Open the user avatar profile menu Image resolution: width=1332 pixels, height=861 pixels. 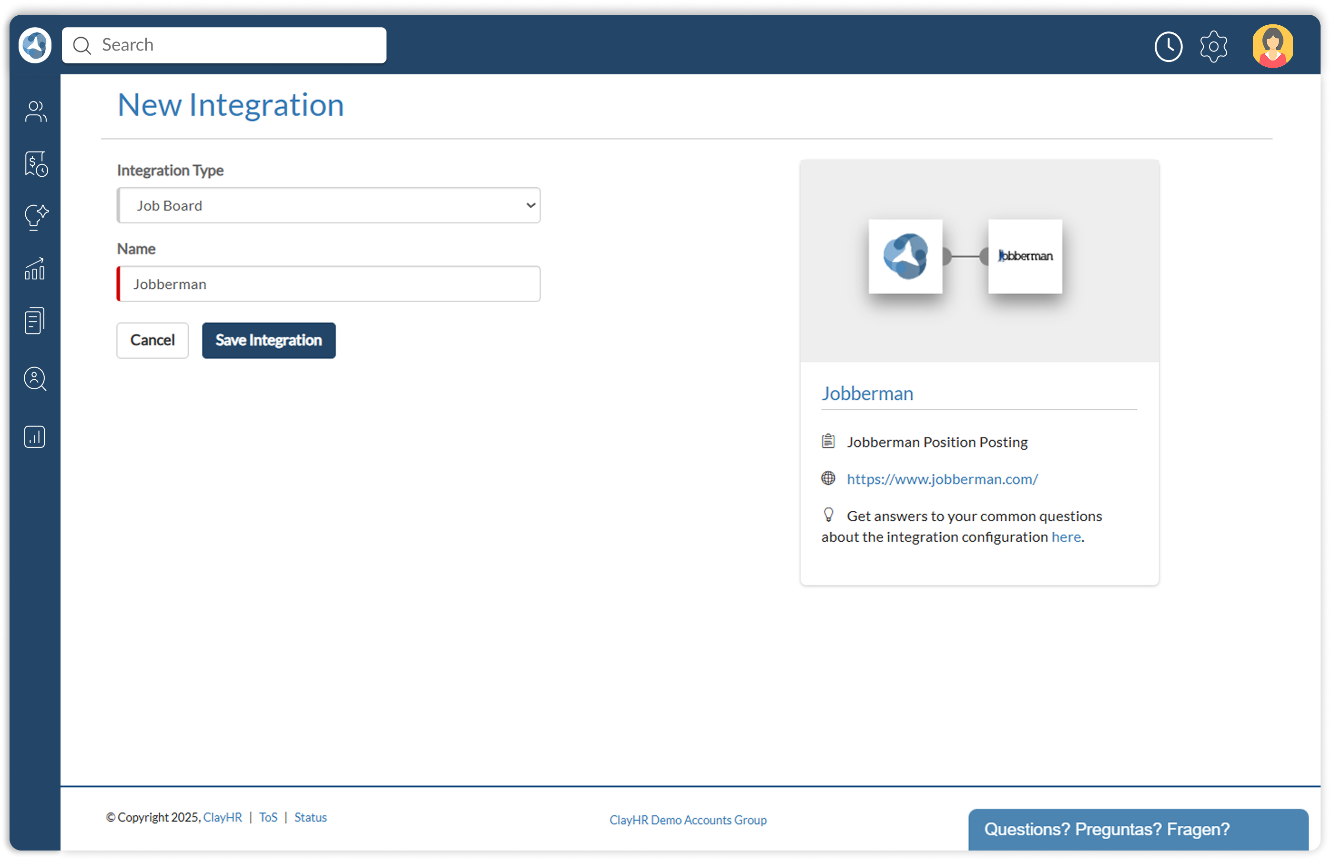pos(1272,46)
